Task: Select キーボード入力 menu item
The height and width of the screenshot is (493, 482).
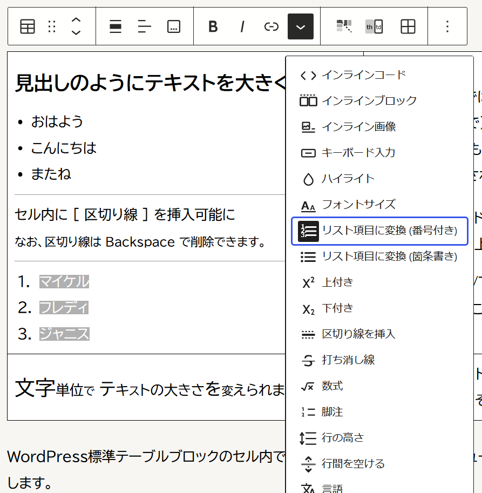Action: tap(379, 153)
